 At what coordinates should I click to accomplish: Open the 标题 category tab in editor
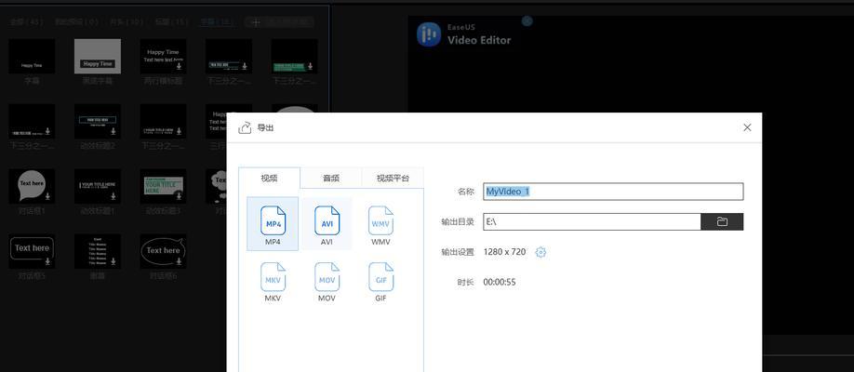[x=172, y=22]
